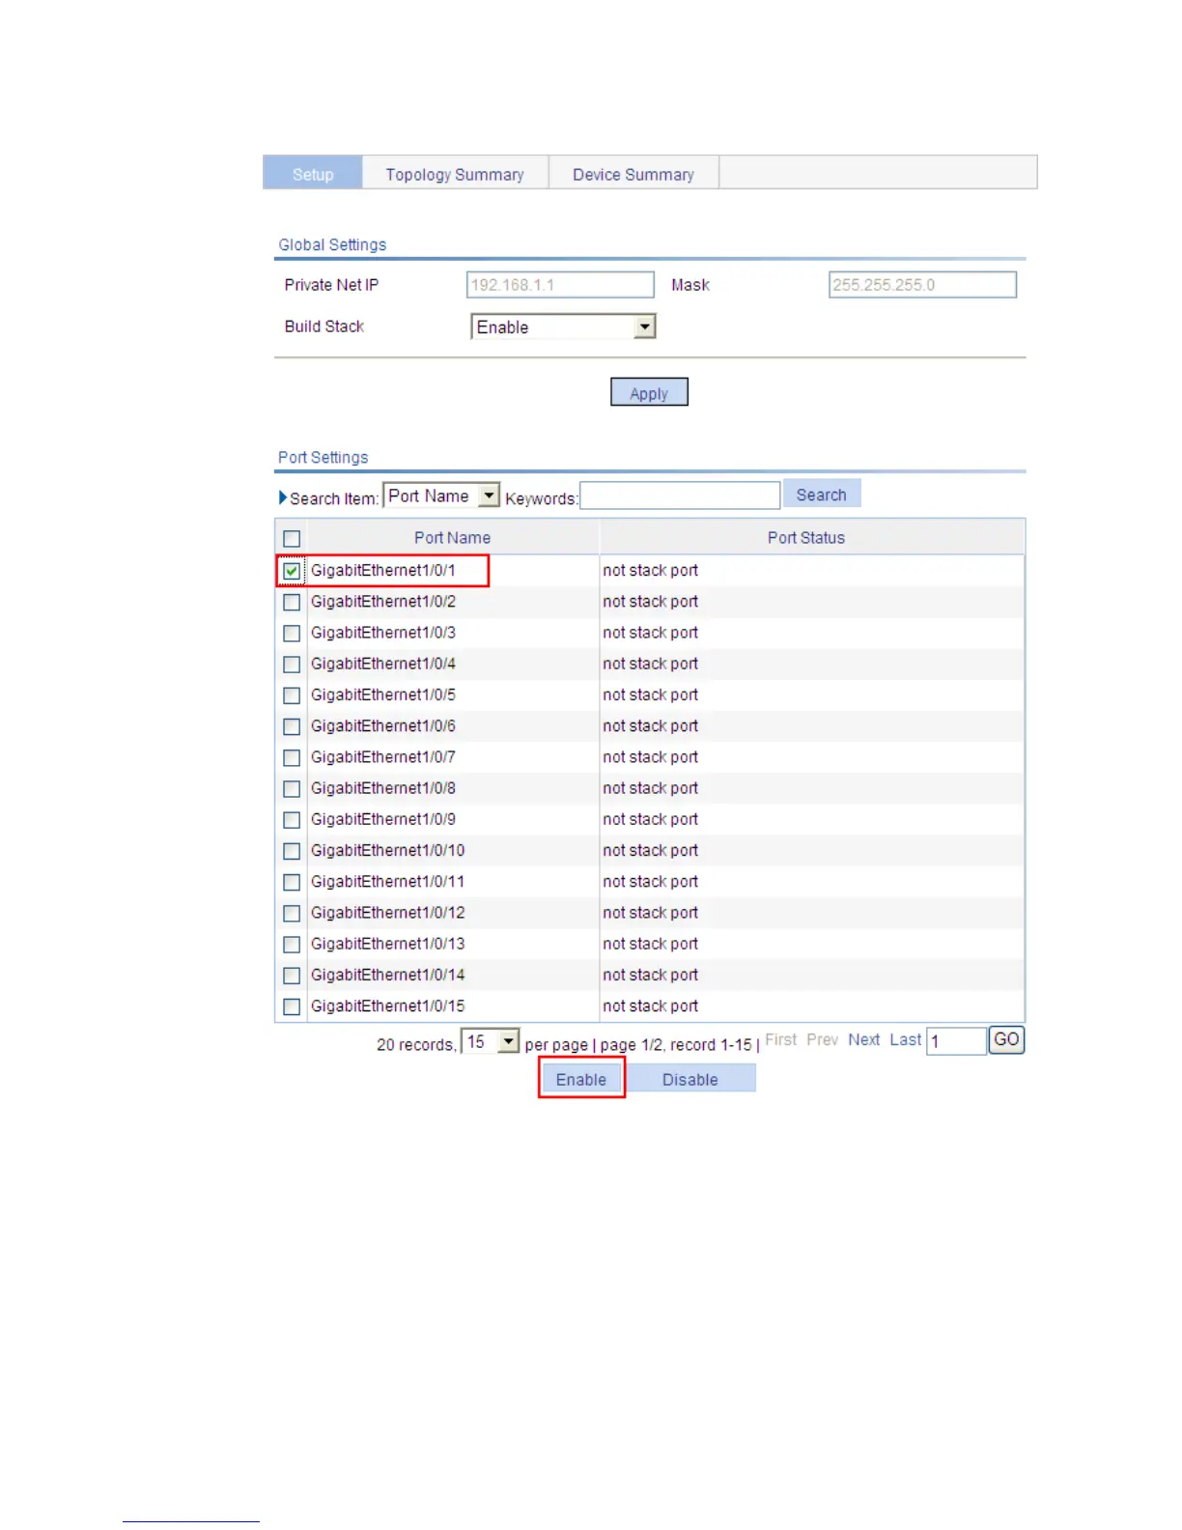
Task: Go to the Next page
Action: [x=863, y=1039]
